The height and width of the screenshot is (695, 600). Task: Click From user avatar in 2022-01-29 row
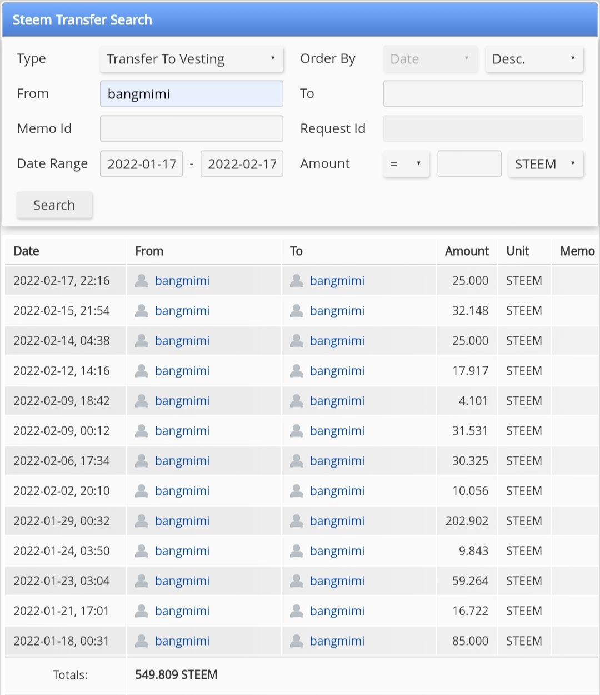(142, 521)
